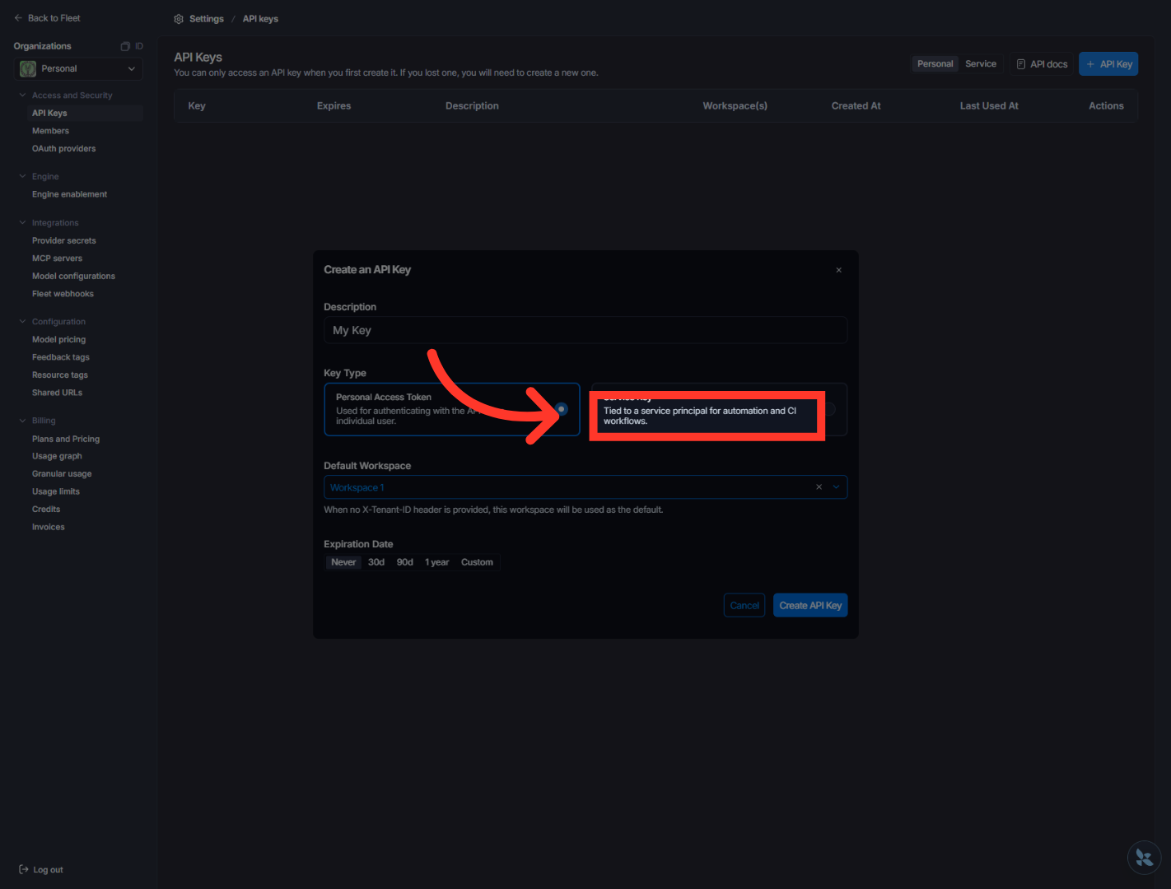Navigate to Model configurations

click(74, 277)
